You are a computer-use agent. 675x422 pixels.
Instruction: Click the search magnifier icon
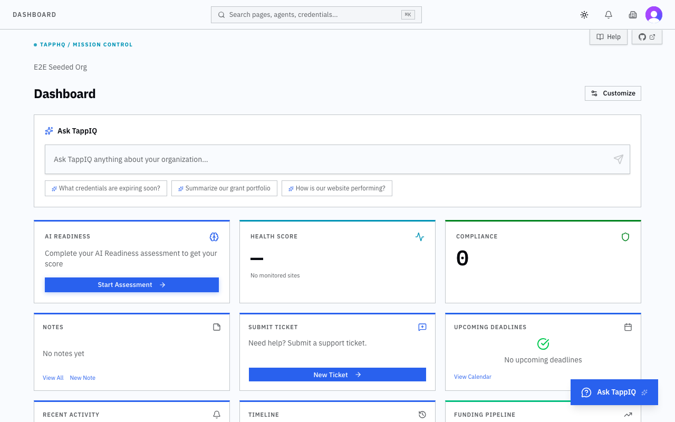click(x=221, y=15)
